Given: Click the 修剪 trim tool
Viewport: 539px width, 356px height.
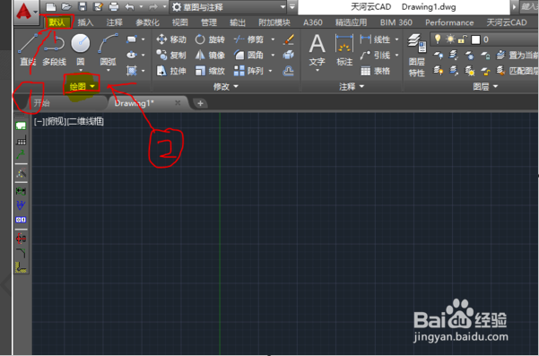Looking at the screenshot, I should click(249, 39).
